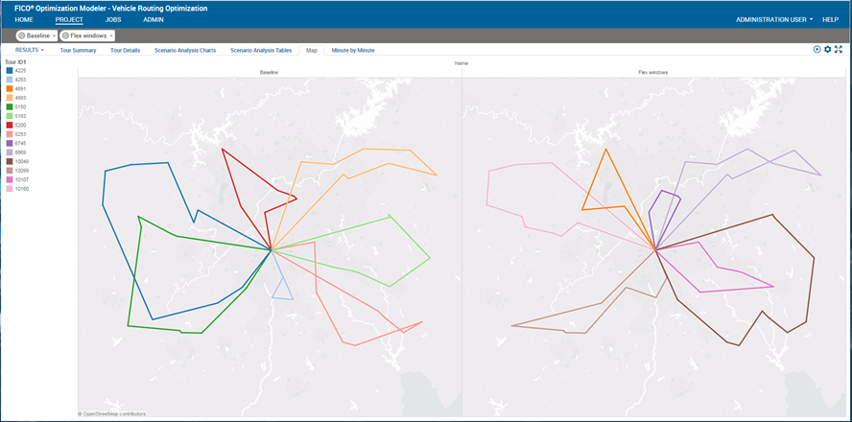Click the OpenStreetMap contributors attribution link
Viewport: 852px width, 422px height.
click(x=111, y=414)
